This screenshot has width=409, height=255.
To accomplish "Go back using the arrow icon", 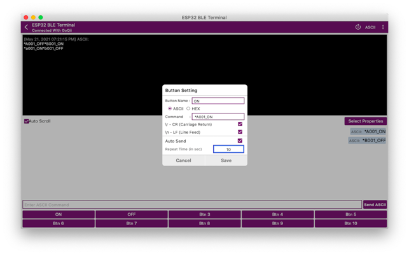I will pyautogui.click(x=26, y=27).
